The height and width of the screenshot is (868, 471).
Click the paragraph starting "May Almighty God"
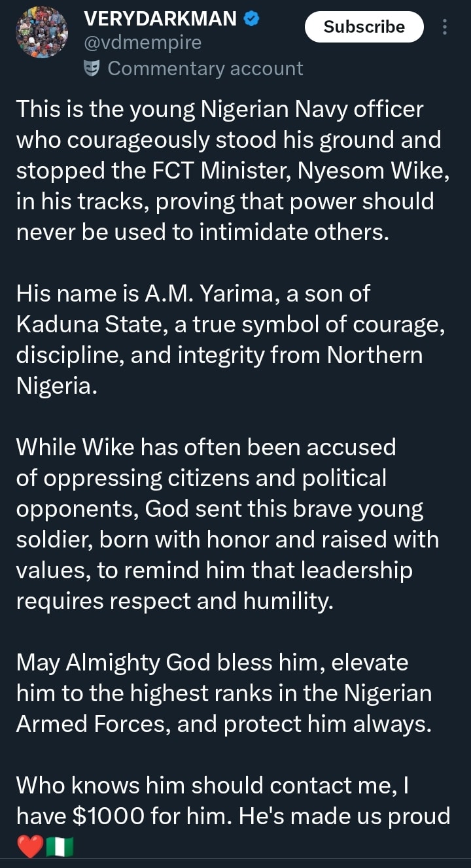(x=224, y=693)
